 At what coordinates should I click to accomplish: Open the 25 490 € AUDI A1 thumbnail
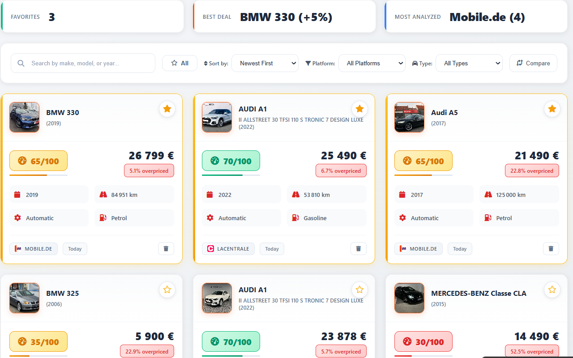[217, 117]
